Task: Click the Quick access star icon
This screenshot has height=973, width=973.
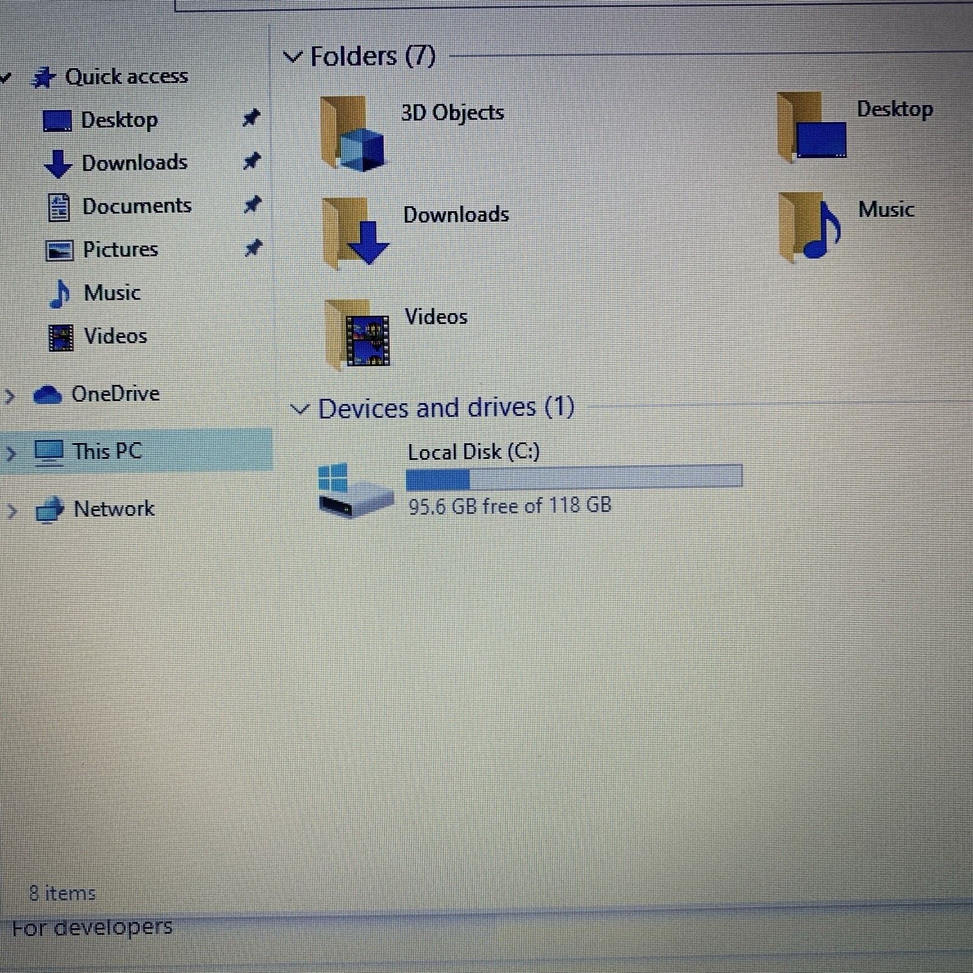Action: pos(44,77)
